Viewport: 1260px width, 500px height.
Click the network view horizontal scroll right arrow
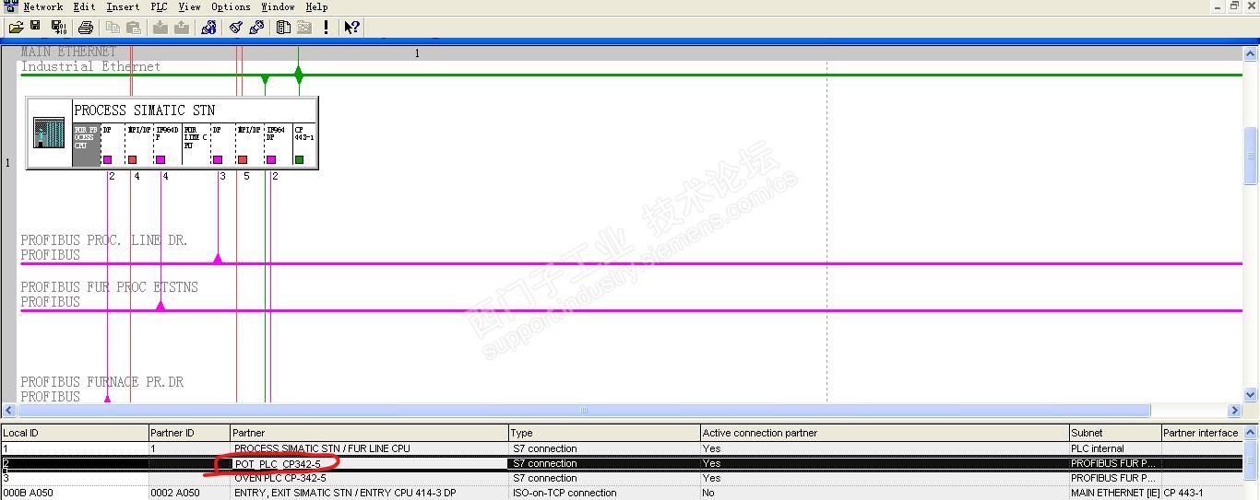[1235, 411]
